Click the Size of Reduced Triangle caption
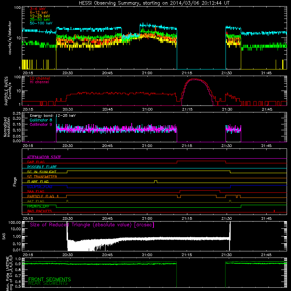This screenshot has width=291, height=291. coord(92,225)
